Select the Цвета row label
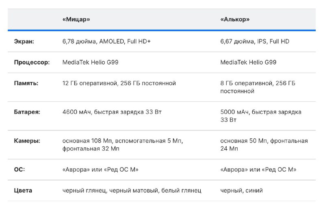Image resolution: width=325 pixels, height=211 pixels. (x=23, y=190)
